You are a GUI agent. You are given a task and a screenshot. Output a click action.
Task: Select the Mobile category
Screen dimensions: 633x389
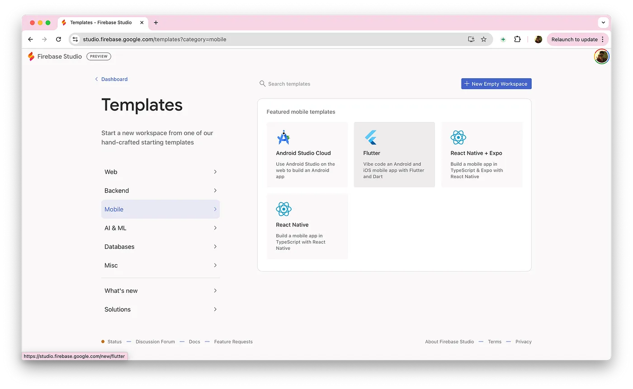[x=161, y=209]
